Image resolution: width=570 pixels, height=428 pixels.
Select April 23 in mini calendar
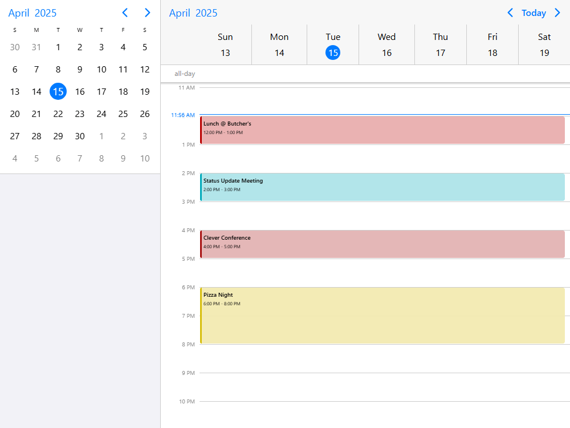click(80, 114)
